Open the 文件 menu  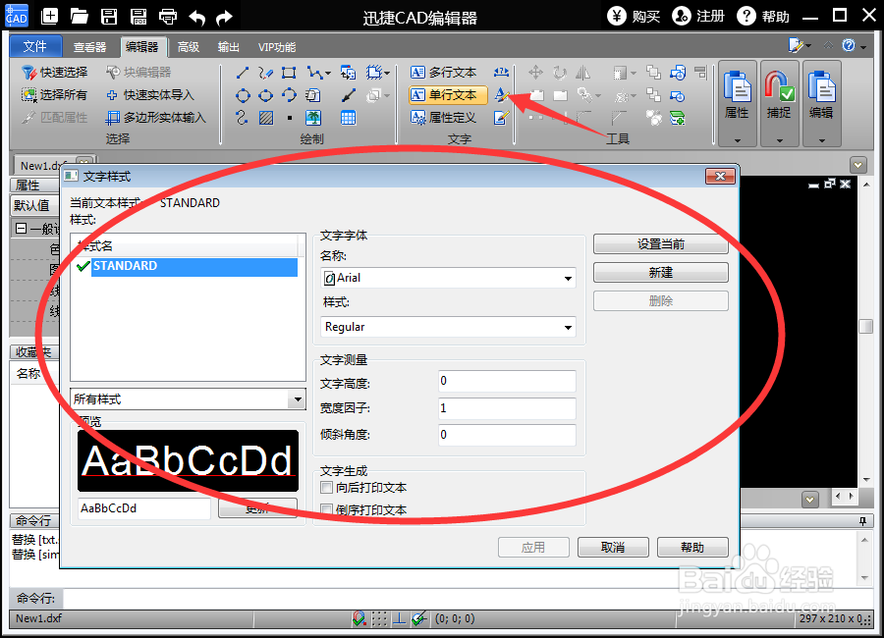[x=35, y=46]
